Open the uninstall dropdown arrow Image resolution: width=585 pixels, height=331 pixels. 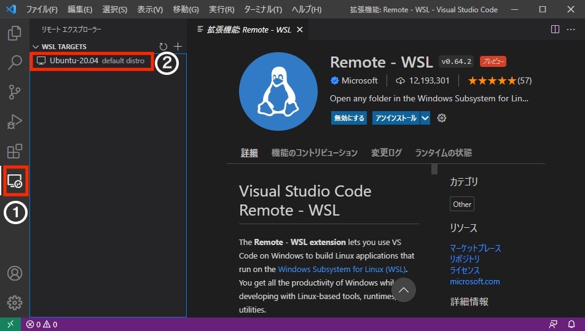[x=425, y=118]
